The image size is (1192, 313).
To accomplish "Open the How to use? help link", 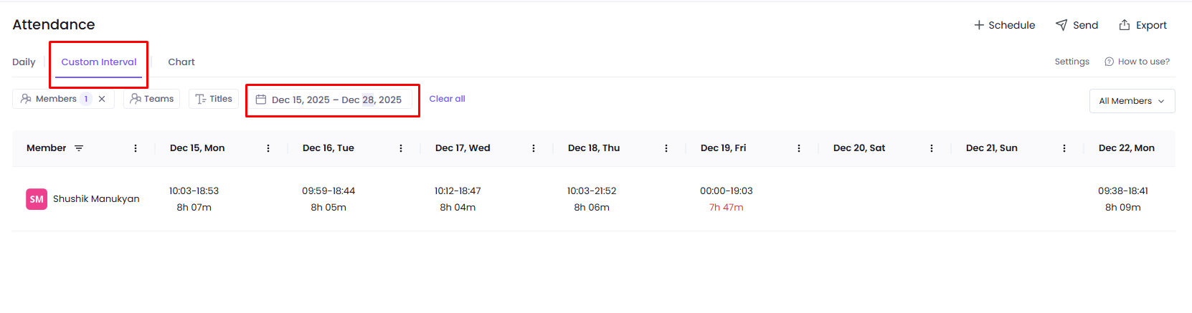I will point(1137,62).
